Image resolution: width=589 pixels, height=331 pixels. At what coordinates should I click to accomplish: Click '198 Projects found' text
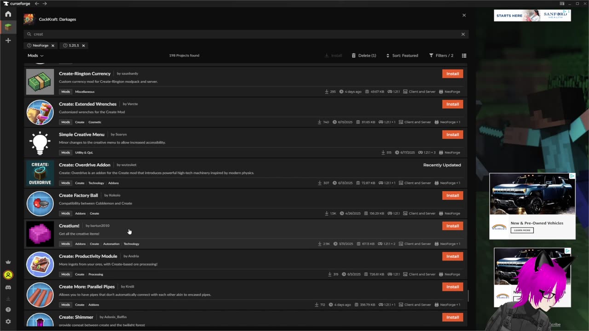pos(184,56)
